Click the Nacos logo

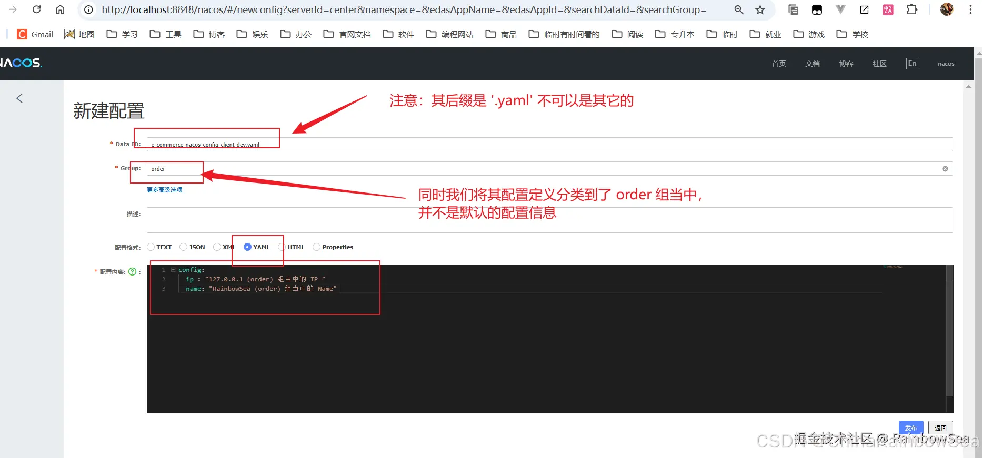pyautogui.click(x=21, y=63)
